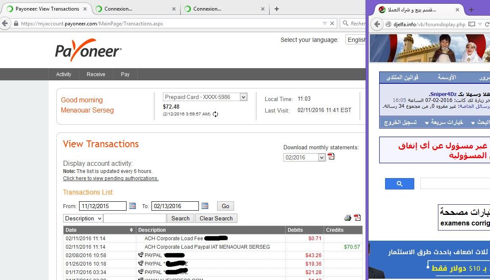Reload the djelfa.info page

(x=487, y=24)
